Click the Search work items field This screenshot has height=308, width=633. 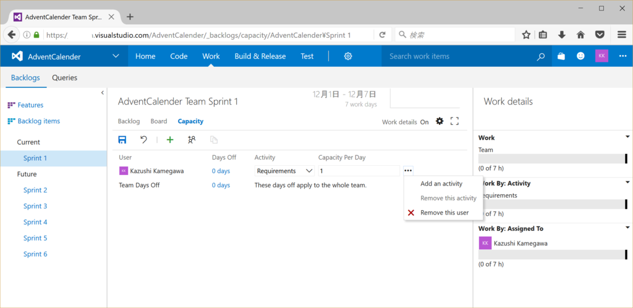pos(459,56)
